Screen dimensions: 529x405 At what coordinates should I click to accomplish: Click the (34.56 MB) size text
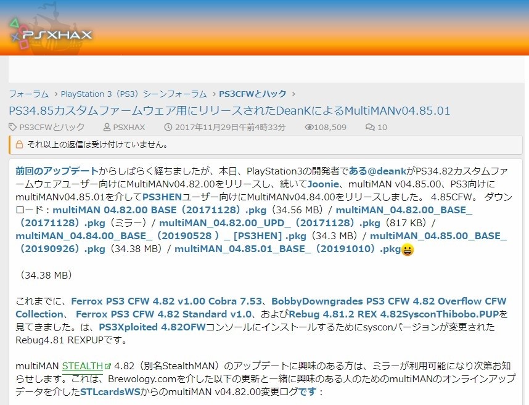pos(297,210)
